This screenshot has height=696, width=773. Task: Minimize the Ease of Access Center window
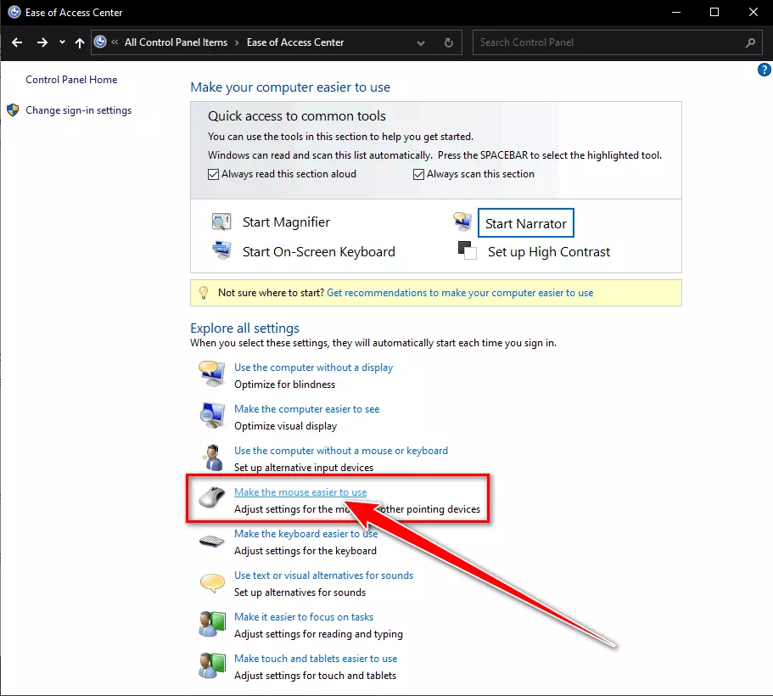point(676,12)
